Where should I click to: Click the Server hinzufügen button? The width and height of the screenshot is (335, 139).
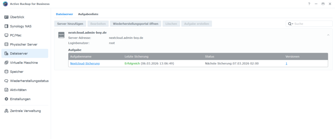[70, 24]
